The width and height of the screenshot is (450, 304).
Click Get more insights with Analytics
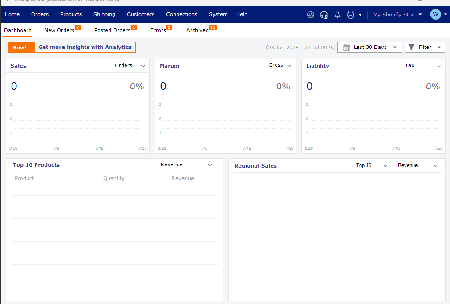pos(85,48)
